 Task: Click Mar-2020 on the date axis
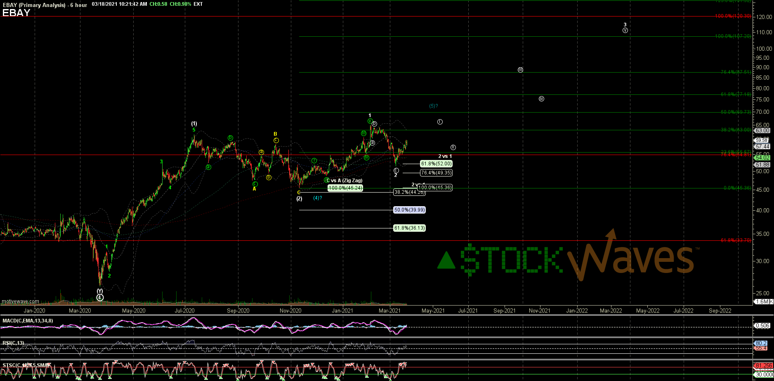(x=80, y=310)
